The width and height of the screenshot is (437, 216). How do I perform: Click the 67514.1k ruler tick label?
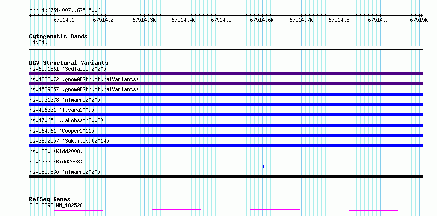[x=65, y=20]
